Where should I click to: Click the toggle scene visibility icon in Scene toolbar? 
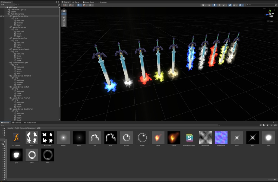[230, 5]
